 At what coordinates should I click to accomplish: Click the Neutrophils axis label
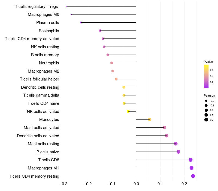pyautogui.click(x=49, y=63)
